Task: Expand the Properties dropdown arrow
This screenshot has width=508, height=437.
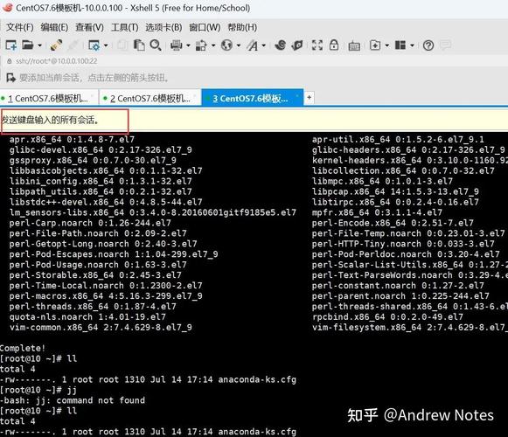Action: [x=106, y=45]
